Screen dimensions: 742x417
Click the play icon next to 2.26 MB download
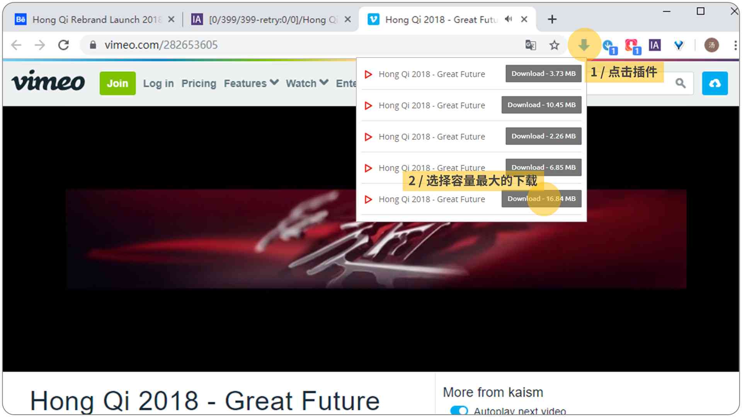[368, 136]
